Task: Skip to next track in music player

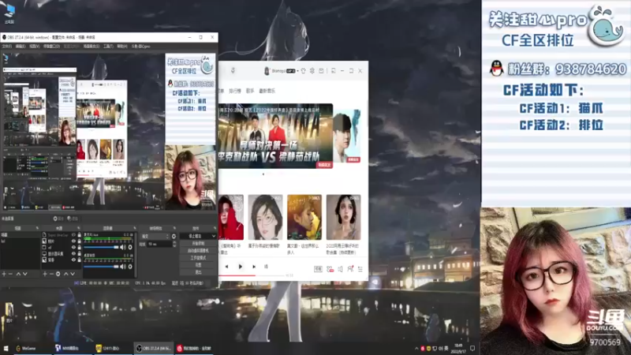Action: pyautogui.click(x=254, y=267)
